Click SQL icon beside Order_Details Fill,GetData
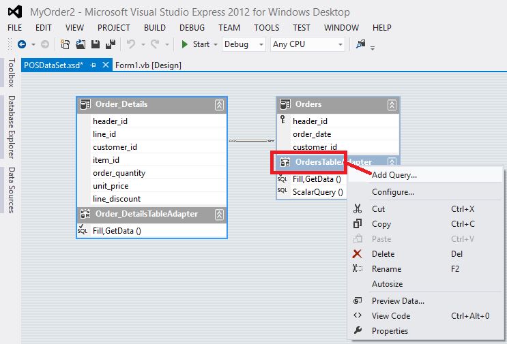This screenshot has height=344, width=507. click(x=83, y=230)
